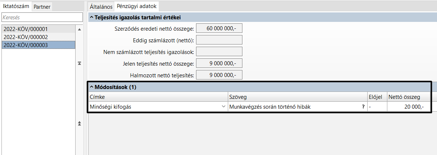437x155 pixels.
Task: Click the Nettó összeg cell 20 000,-
Action: point(408,107)
